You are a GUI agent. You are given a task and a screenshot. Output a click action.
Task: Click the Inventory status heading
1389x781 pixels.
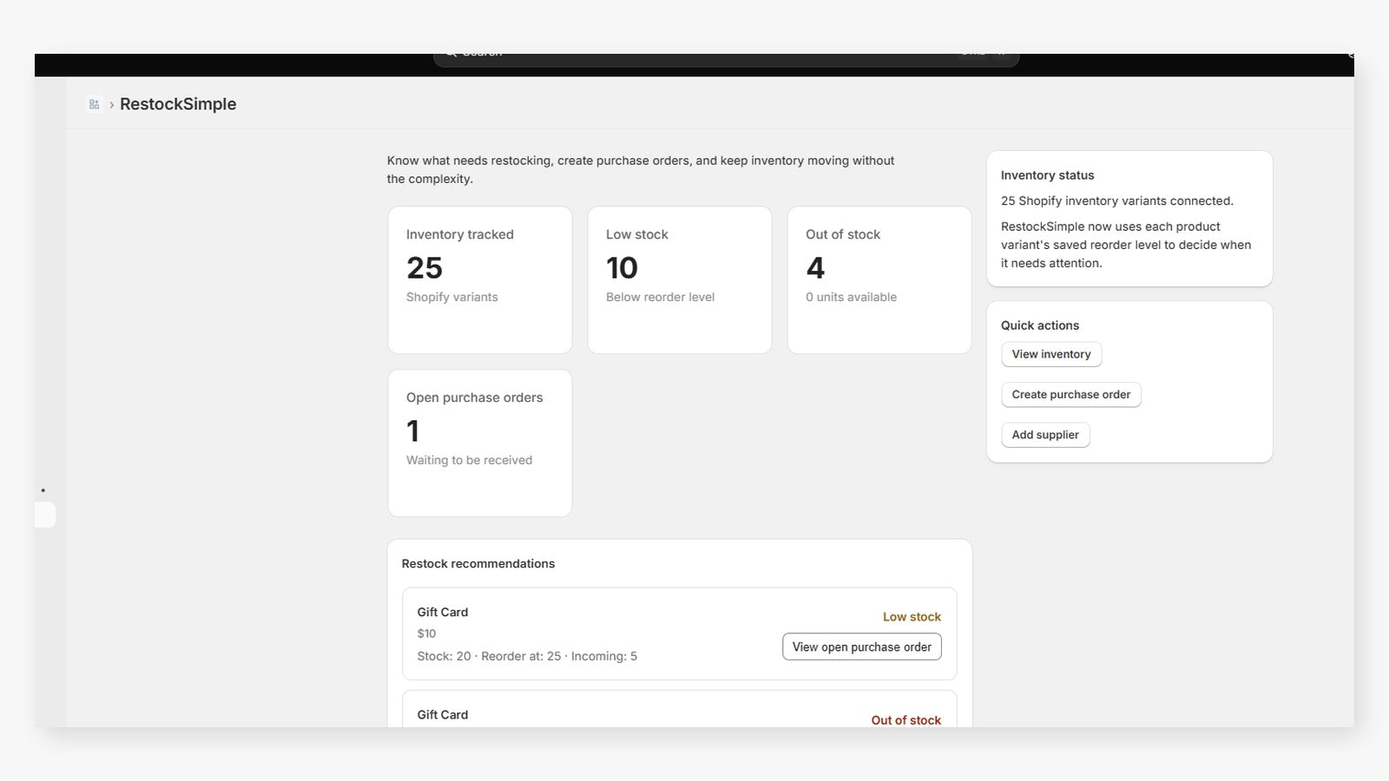coord(1048,175)
